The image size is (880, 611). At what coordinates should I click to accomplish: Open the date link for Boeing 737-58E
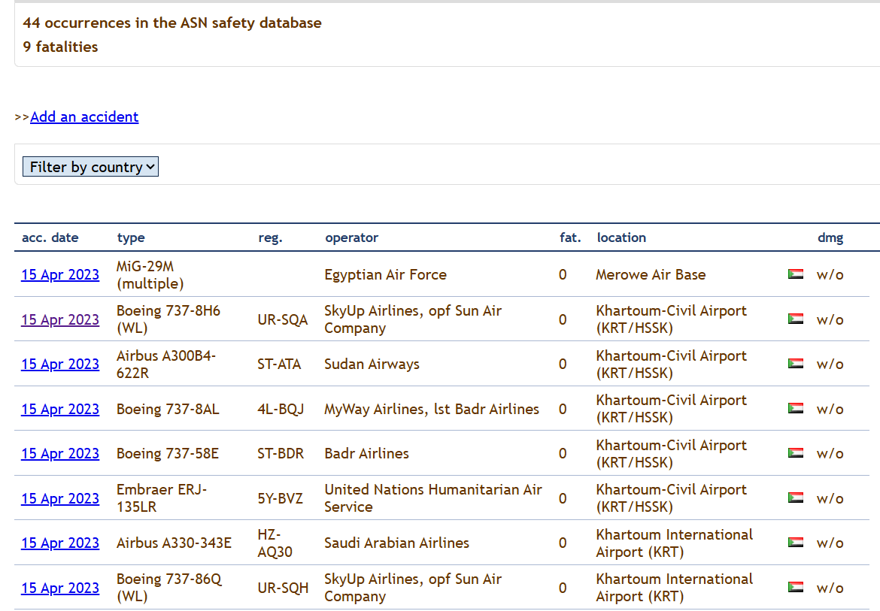(x=60, y=453)
